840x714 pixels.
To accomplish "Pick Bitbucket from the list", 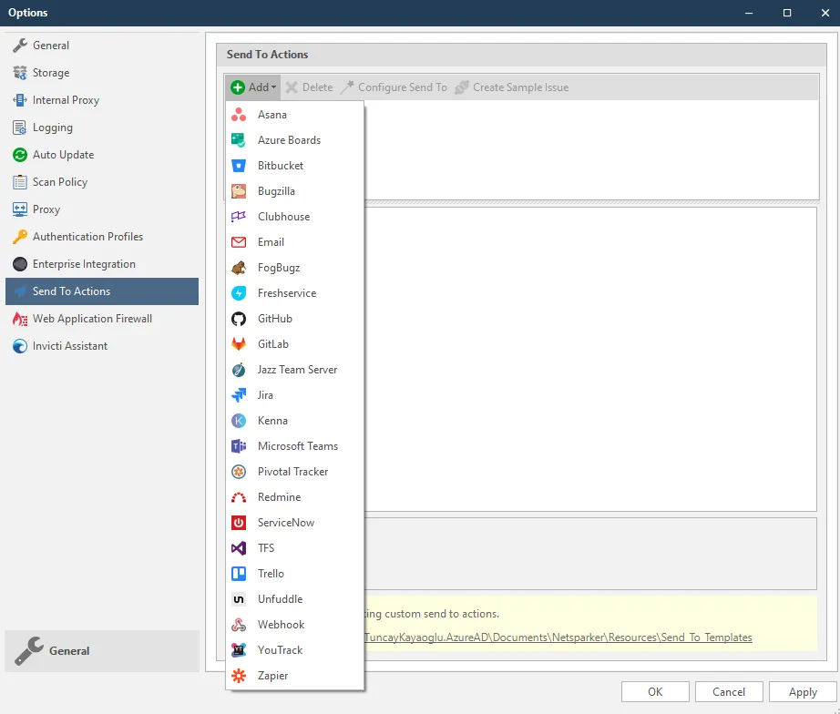I will [294, 166].
